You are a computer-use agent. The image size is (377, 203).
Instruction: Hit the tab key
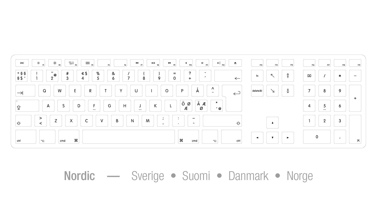coord(25,91)
